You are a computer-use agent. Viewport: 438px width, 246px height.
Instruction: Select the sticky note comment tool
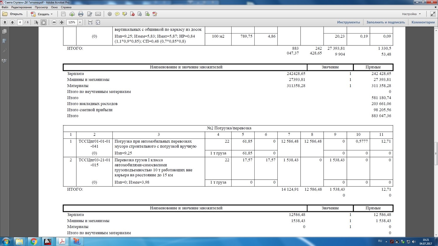tap(117, 14)
